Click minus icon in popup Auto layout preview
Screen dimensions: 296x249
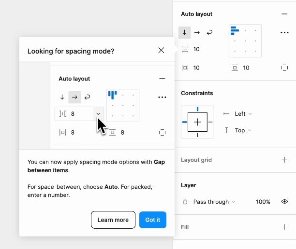pyautogui.click(x=162, y=79)
